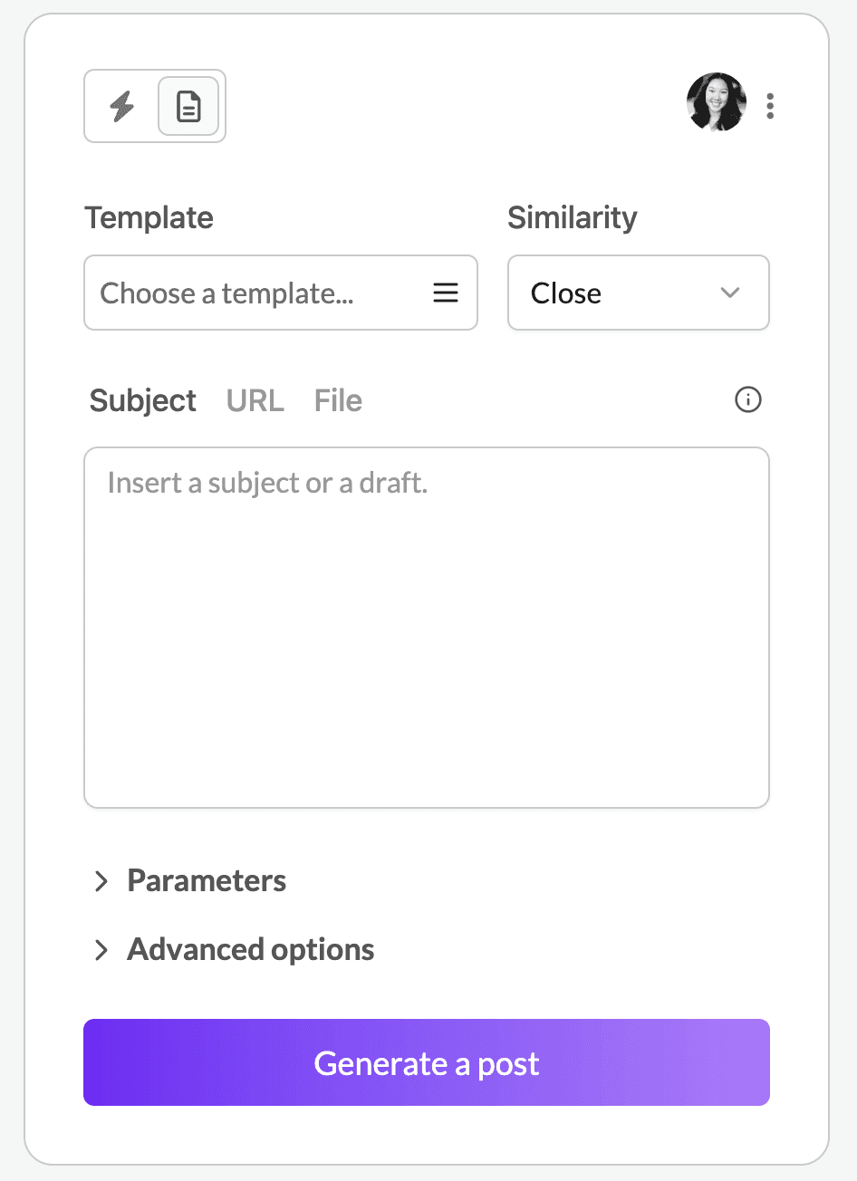The image size is (857, 1181).
Task: Select the lightning bolt quick-generation mode icon
Action: [121, 106]
